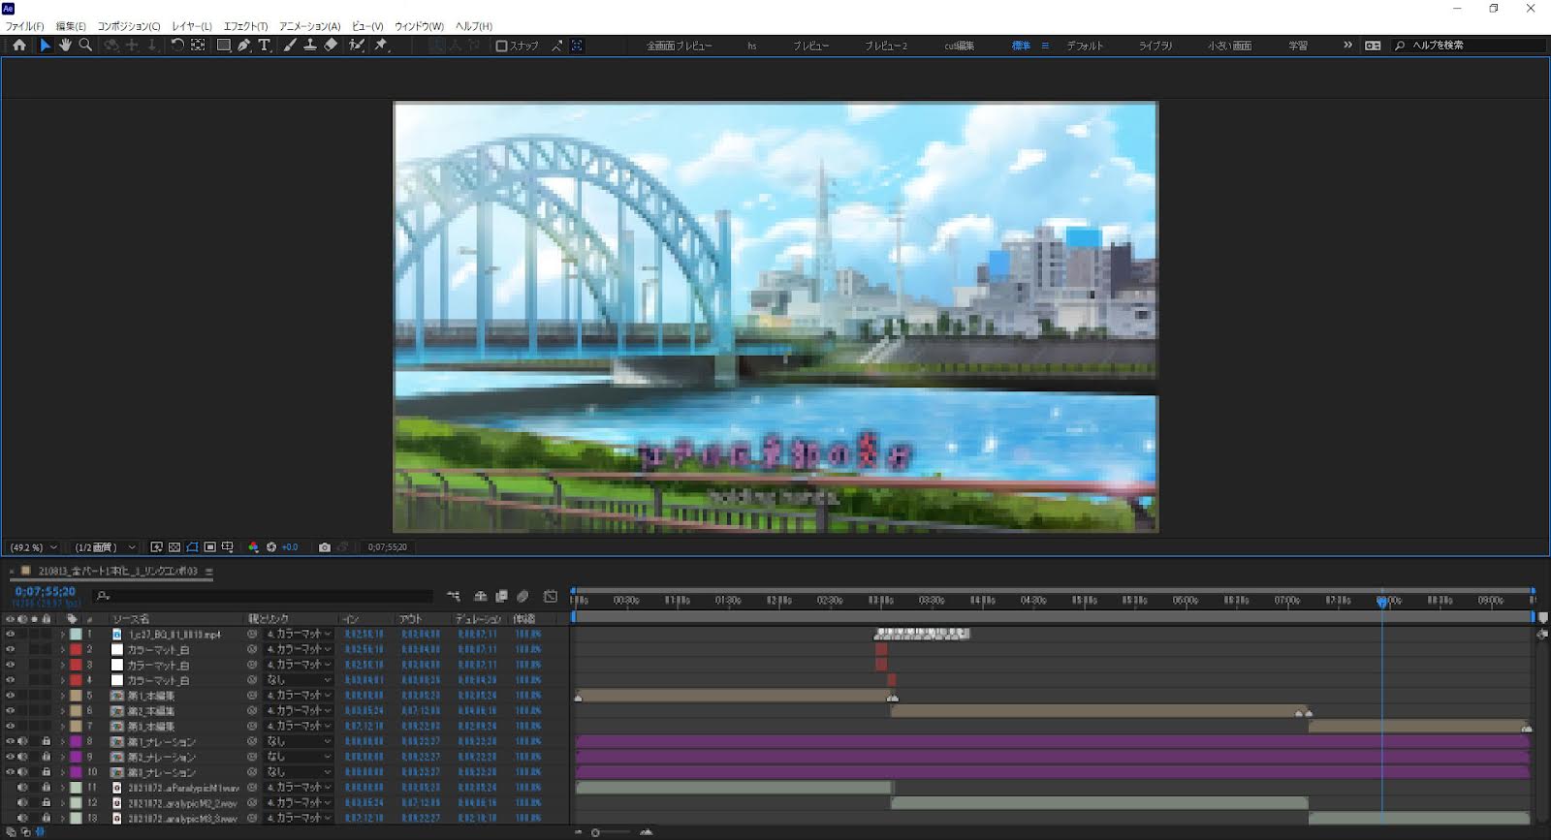Toggle mask and shape path visibility
Screen dimensions: 1551x840
pos(192,547)
